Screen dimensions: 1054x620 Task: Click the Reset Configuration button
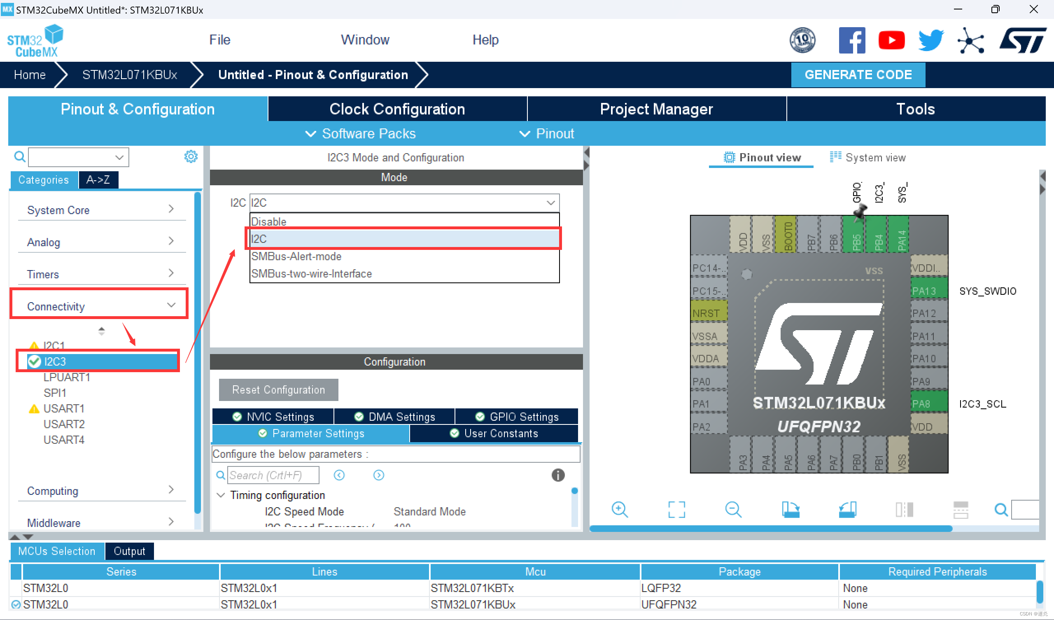pyautogui.click(x=278, y=389)
